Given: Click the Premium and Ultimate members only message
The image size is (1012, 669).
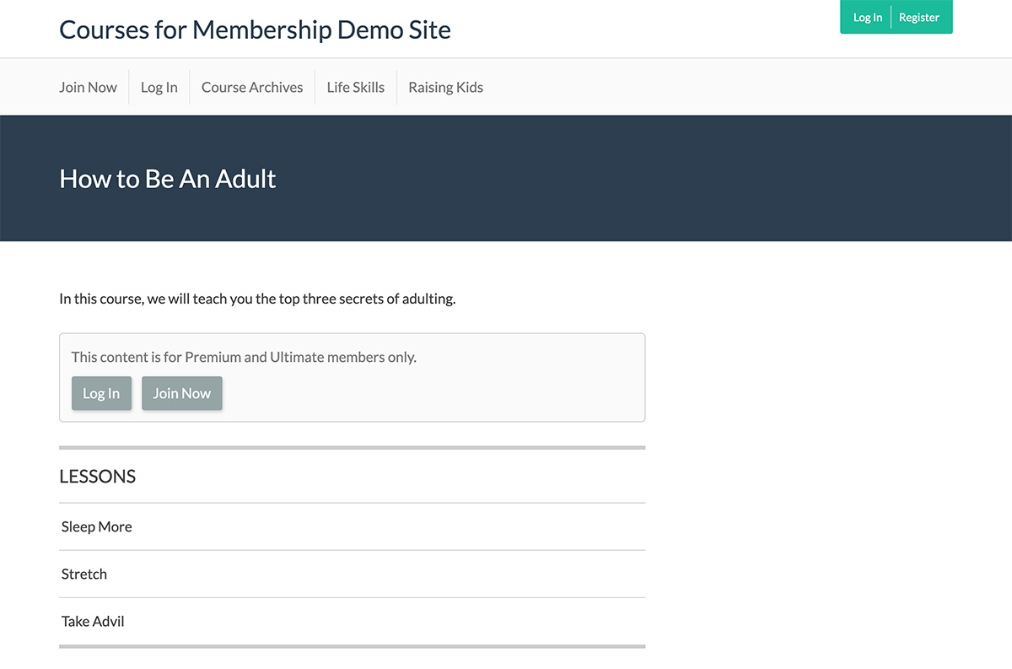Looking at the screenshot, I should coord(244,357).
